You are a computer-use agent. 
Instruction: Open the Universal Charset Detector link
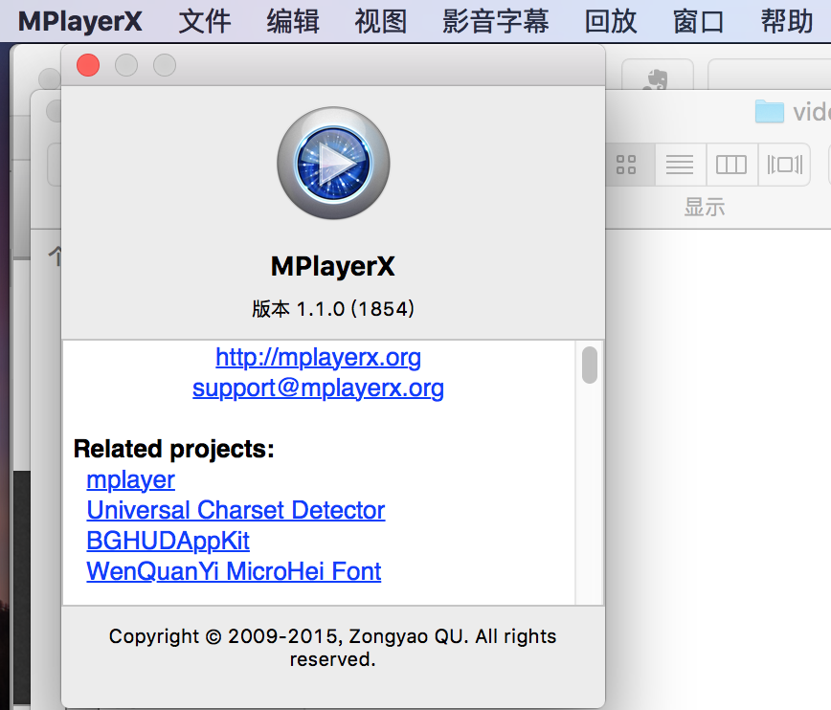pyautogui.click(x=236, y=510)
